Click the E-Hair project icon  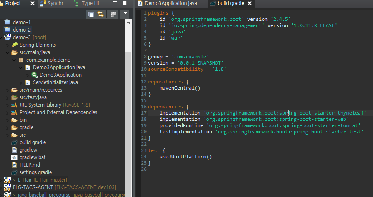tap(8, 180)
